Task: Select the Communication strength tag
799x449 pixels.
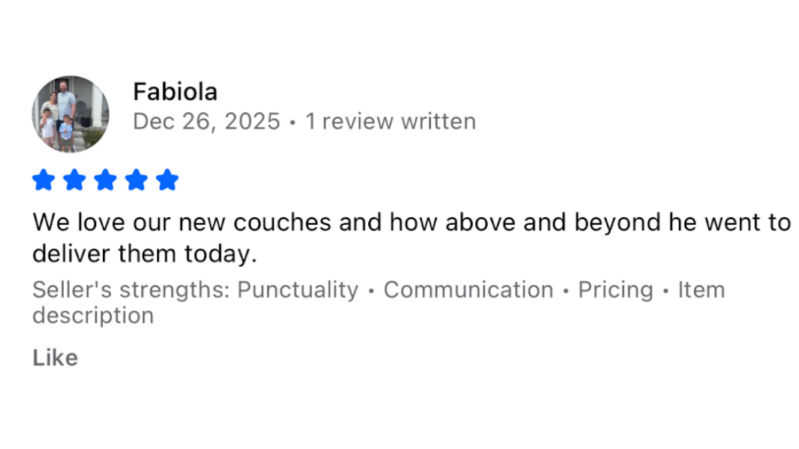Action: pyautogui.click(x=468, y=290)
